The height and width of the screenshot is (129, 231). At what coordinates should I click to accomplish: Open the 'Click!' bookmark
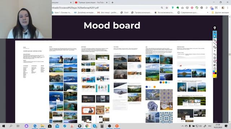pos(125,13)
